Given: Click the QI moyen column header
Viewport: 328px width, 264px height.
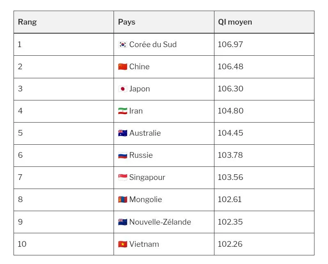Looking at the screenshot, I should click(x=235, y=22).
